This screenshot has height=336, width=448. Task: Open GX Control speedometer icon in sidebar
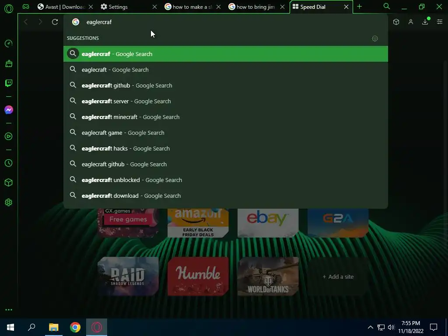pyautogui.click(x=9, y=44)
